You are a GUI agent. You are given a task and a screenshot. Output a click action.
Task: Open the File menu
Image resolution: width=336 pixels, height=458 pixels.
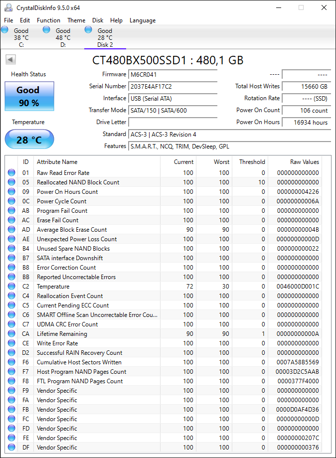tap(8, 20)
